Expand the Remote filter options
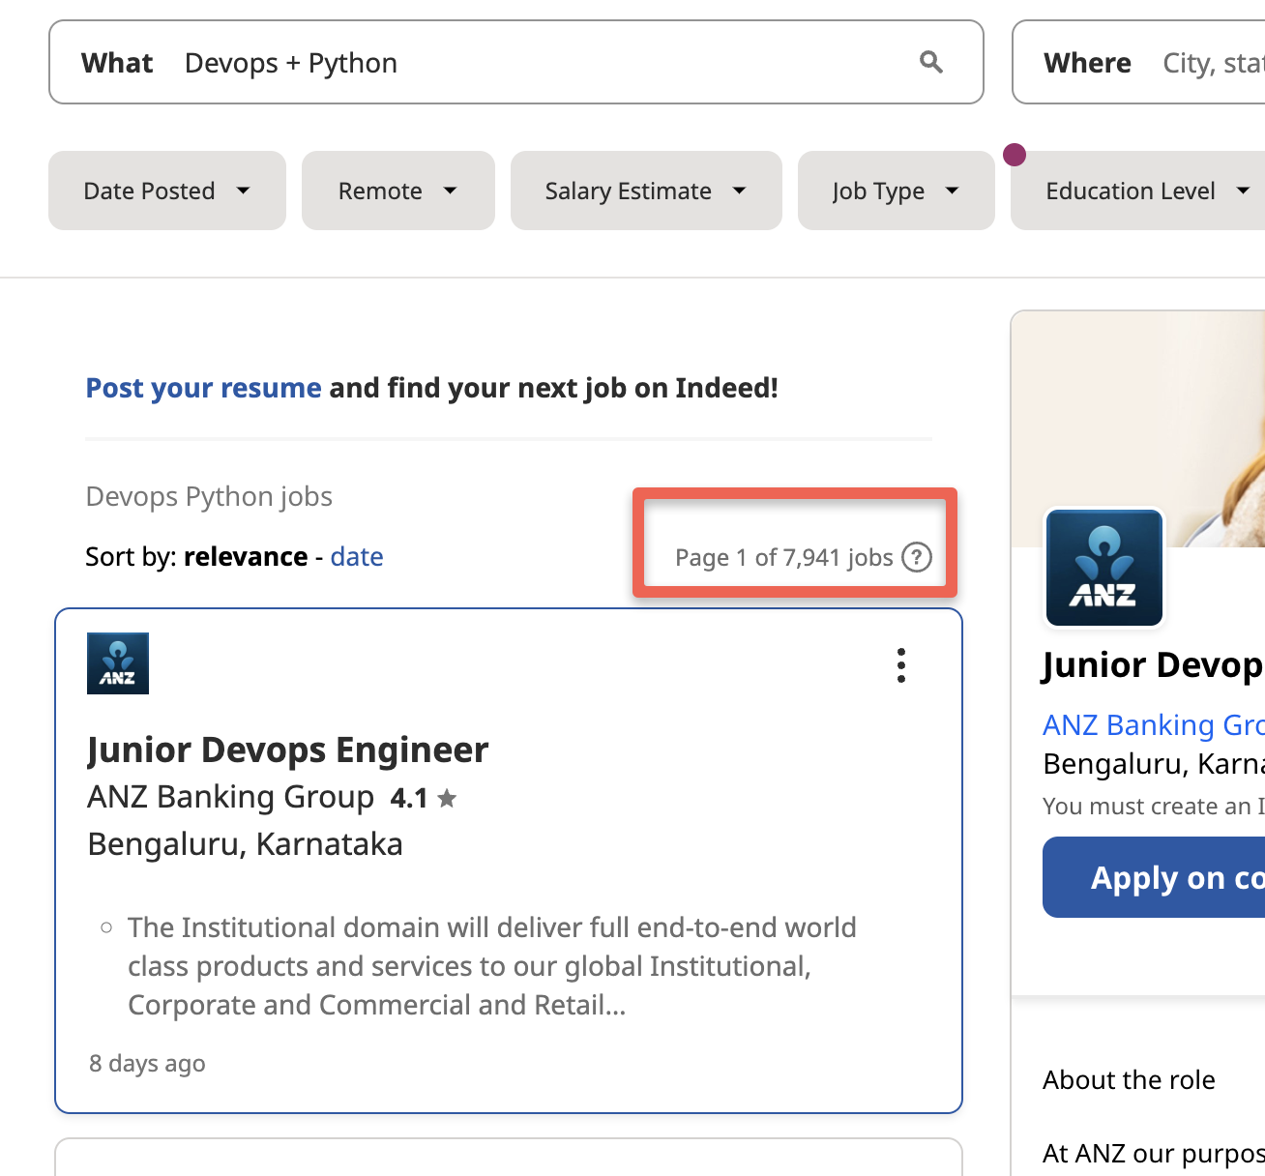Viewport: 1265px width, 1176px height. [397, 191]
